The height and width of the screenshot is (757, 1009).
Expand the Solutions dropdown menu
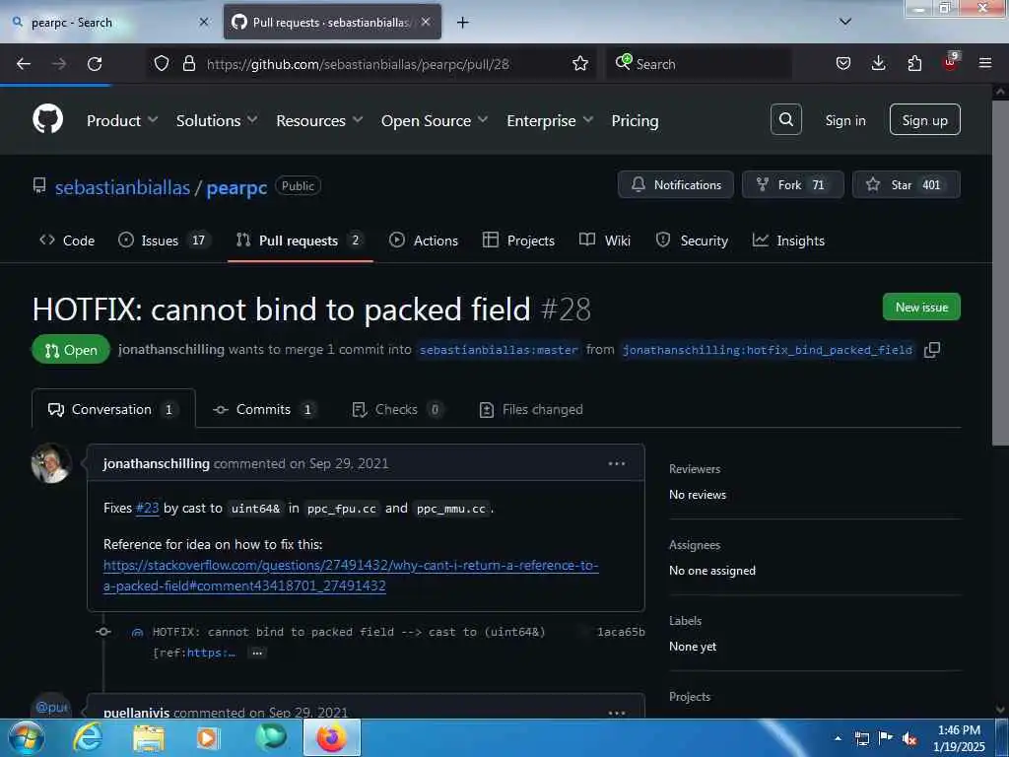(x=217, y=120)
